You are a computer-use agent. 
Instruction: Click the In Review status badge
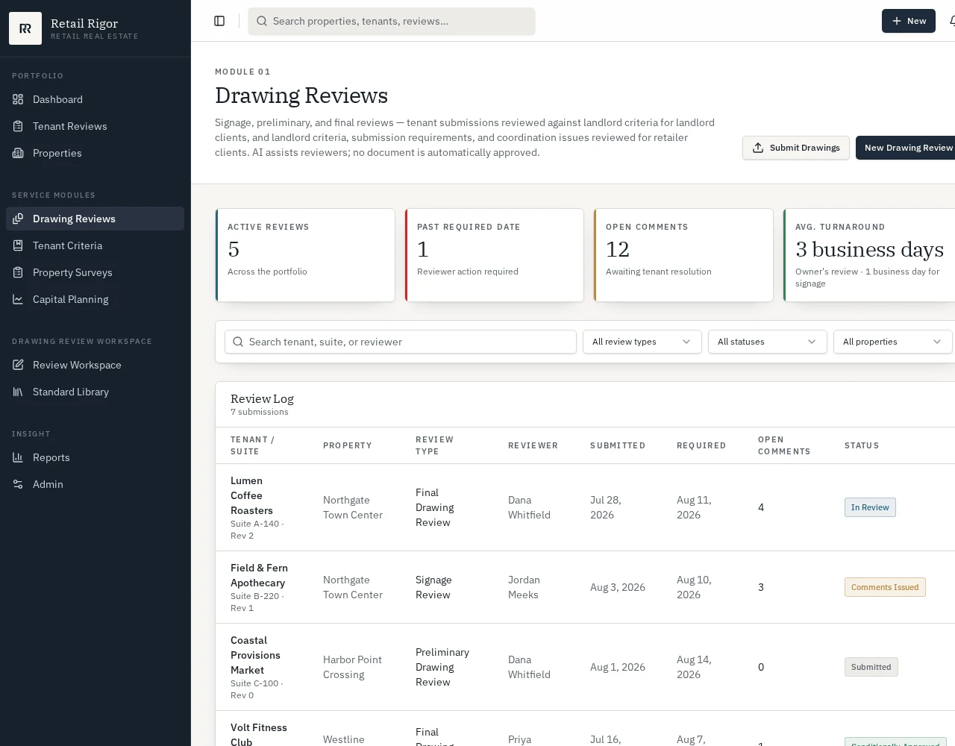coord(870,507)
